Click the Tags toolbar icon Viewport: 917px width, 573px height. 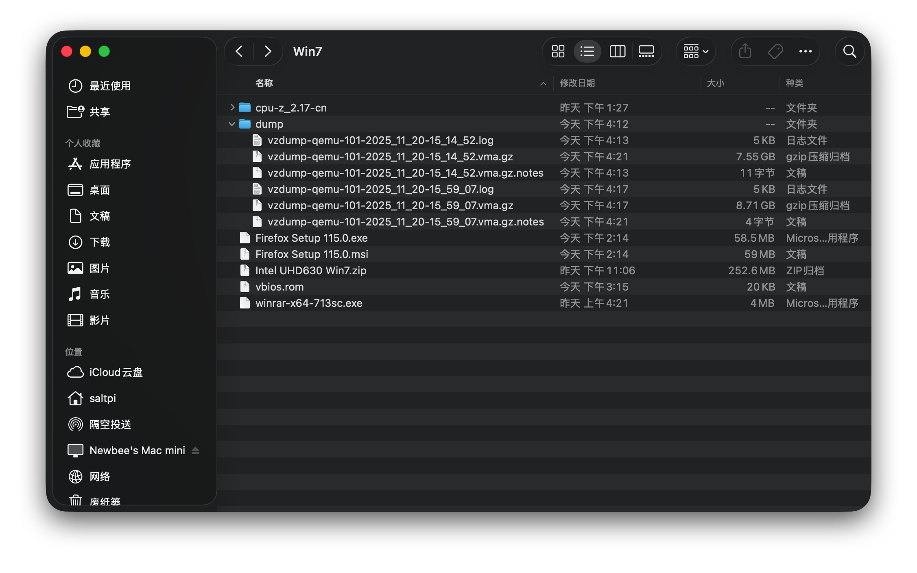[x=775, y=51]
